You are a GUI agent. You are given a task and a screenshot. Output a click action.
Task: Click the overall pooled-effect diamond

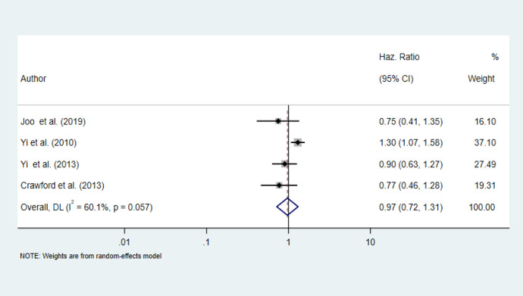click(x=287, y=207)
